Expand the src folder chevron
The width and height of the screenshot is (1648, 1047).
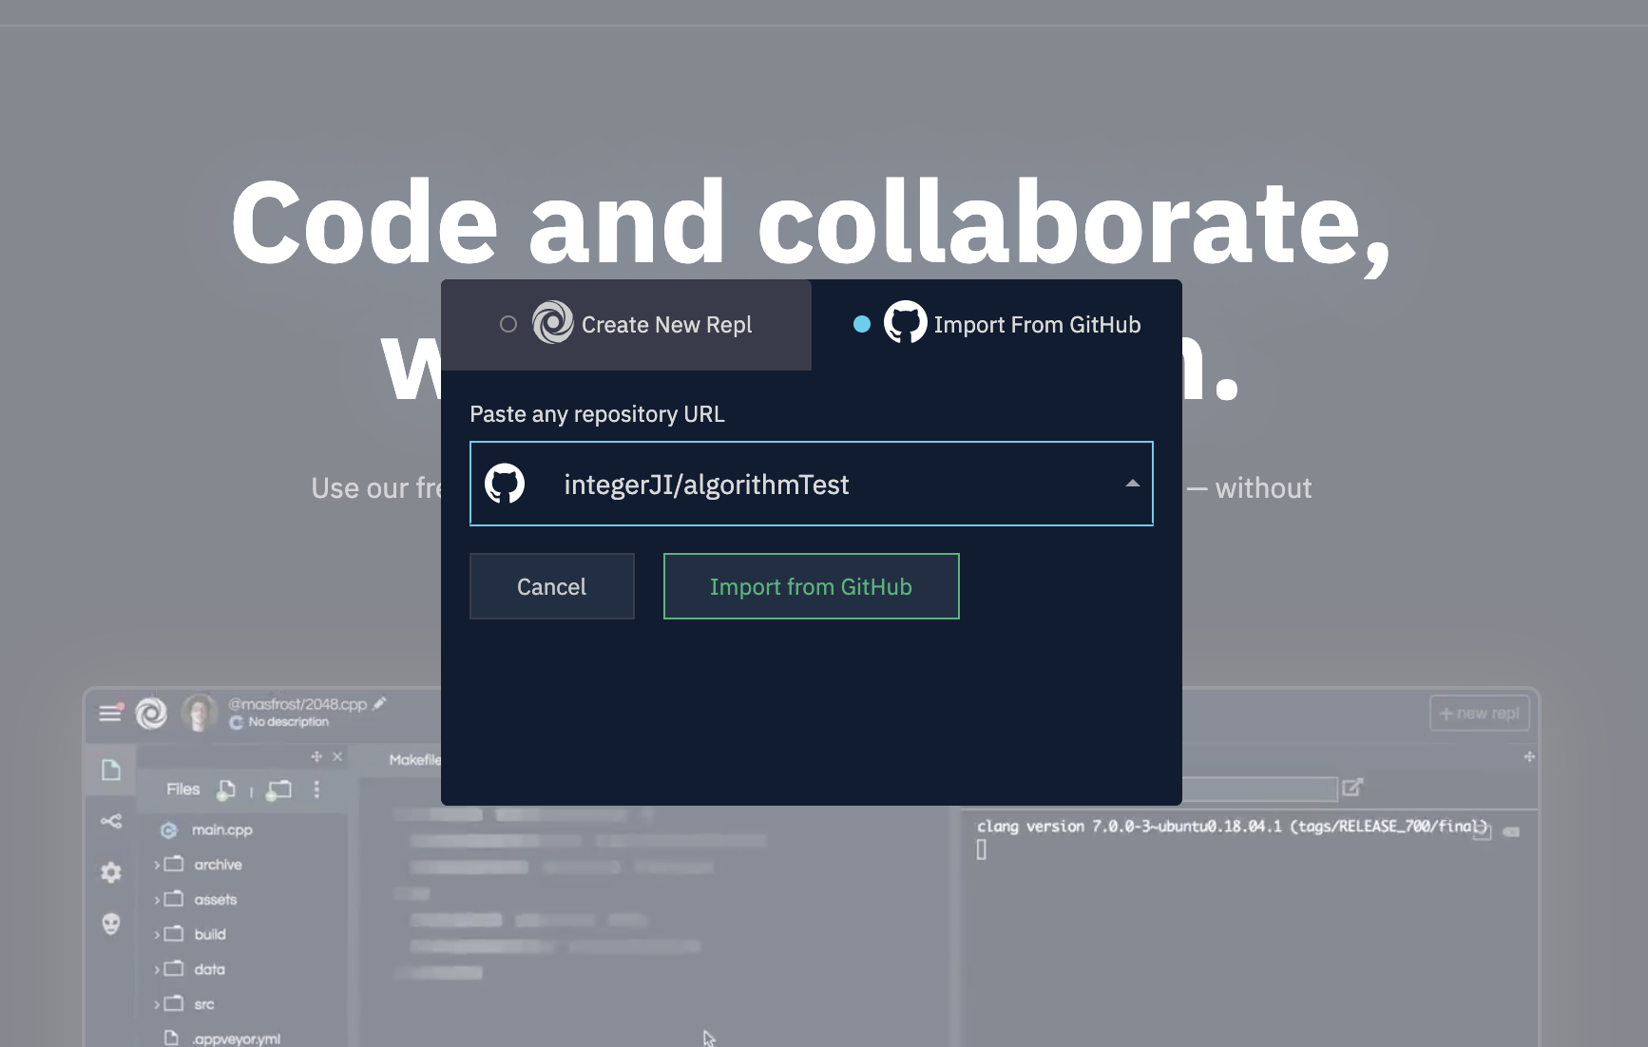157,1004
